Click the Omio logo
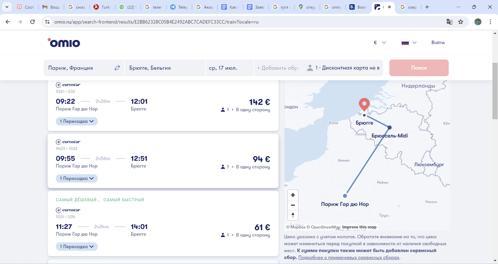The width and height of the screenshot is (498, 264). pos(64,43)
